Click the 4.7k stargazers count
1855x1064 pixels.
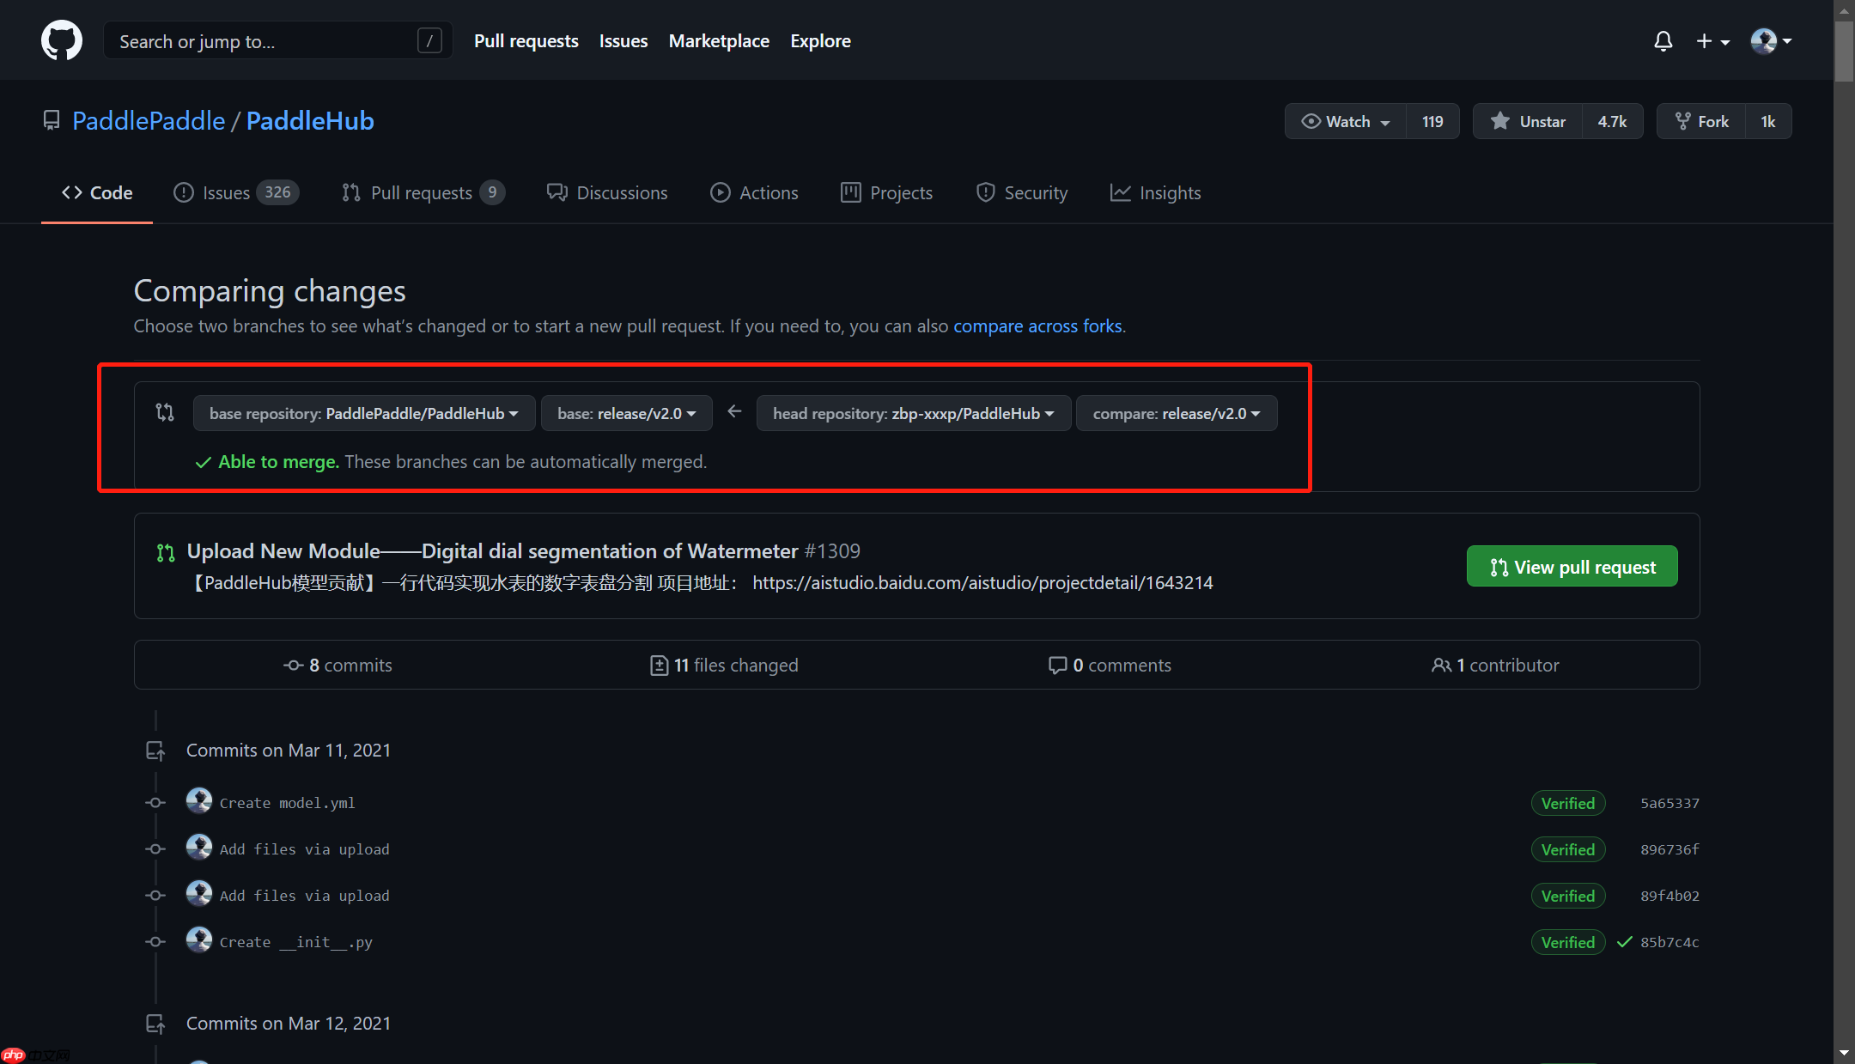(x=1611, y=121)
